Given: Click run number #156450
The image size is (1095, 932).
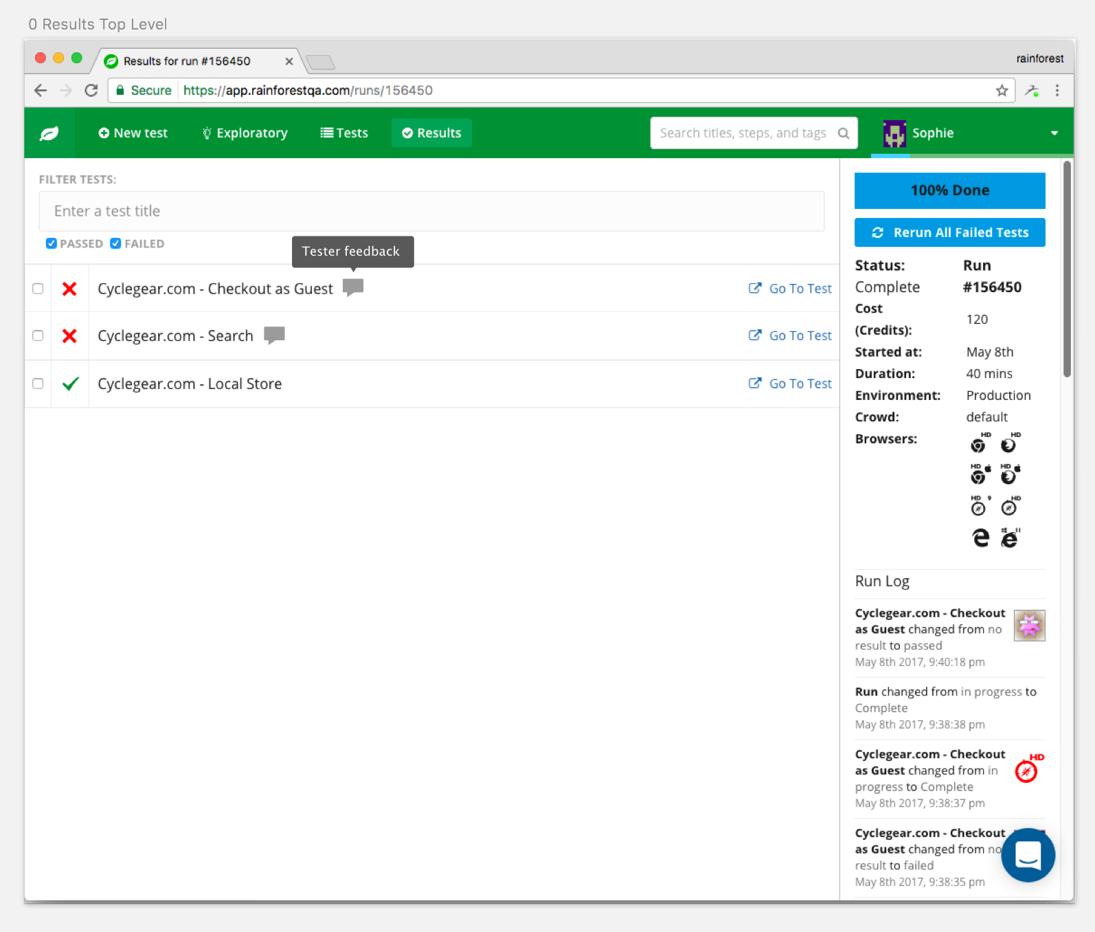Looking at the screenshot, I should click(991, 287).
